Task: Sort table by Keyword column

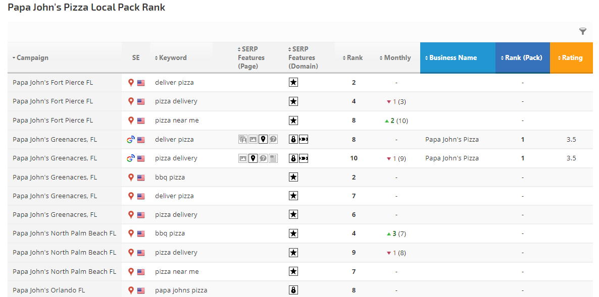Action: [x=172, y=58]
